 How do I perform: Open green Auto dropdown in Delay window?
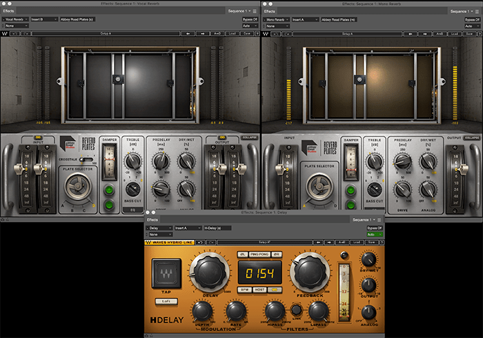374,235
